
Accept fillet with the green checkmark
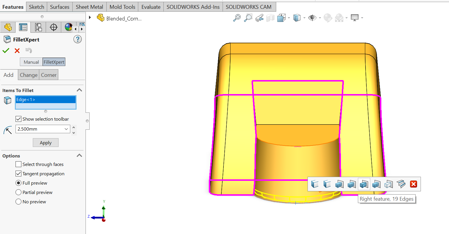6,51
